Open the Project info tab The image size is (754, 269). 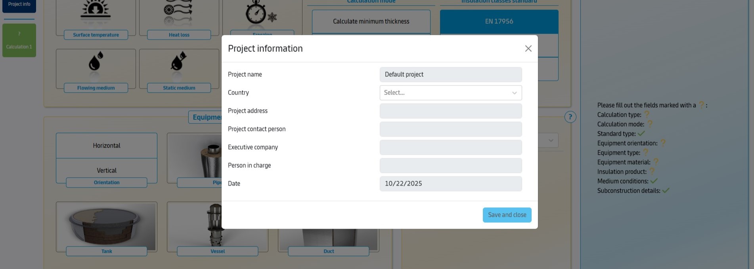point(19,5)
